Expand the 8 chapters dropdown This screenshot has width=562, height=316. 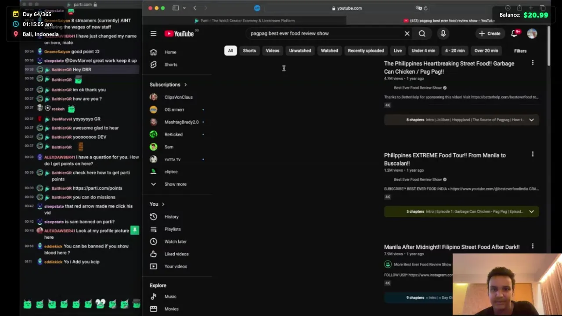[x=531, y=120]
